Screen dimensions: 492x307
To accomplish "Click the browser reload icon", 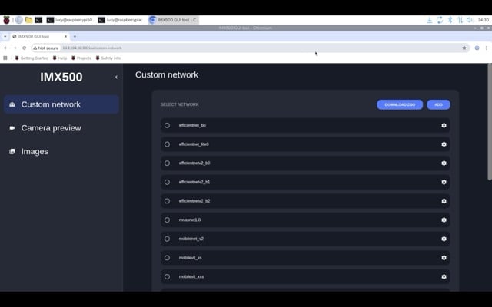I will pos(24,48).
